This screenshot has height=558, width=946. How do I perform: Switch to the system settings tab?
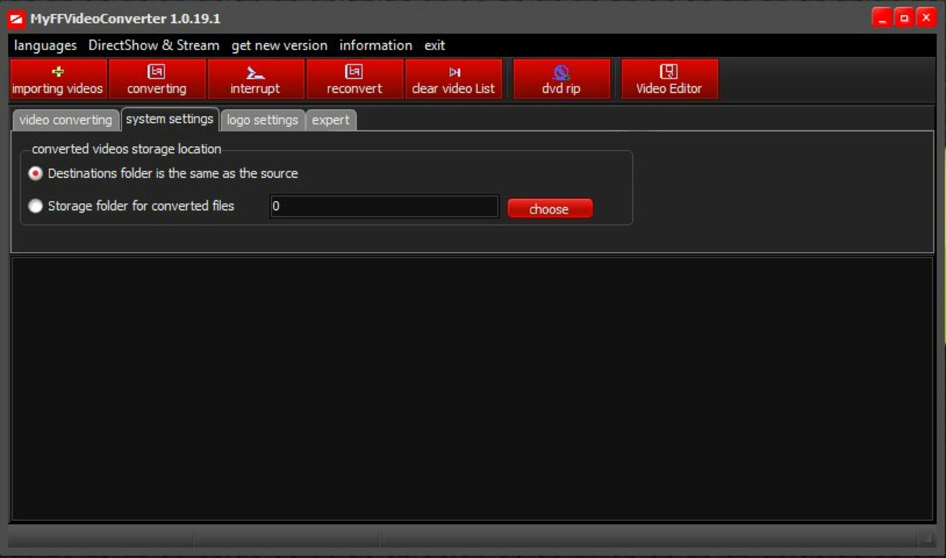pos(170,119)
